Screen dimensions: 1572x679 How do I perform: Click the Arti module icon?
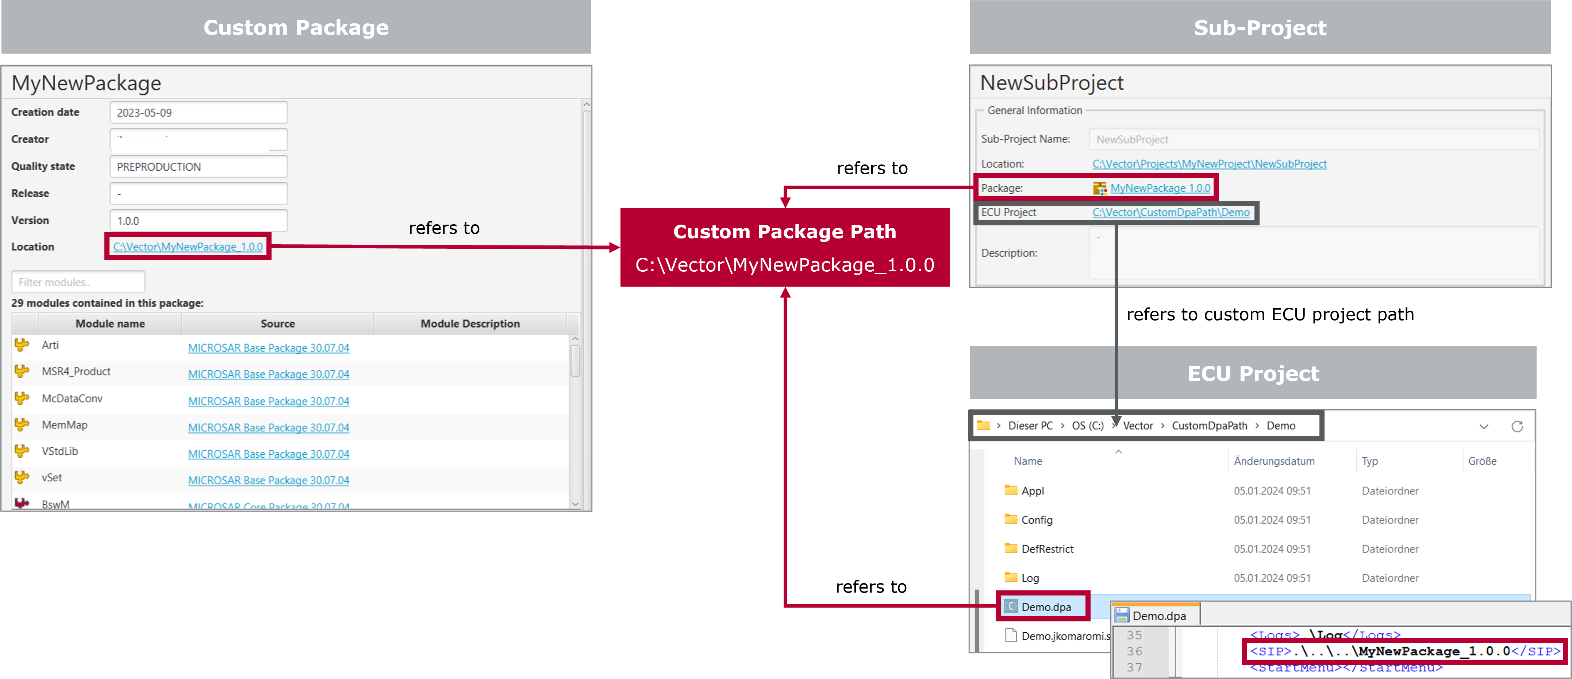(22, 345)
